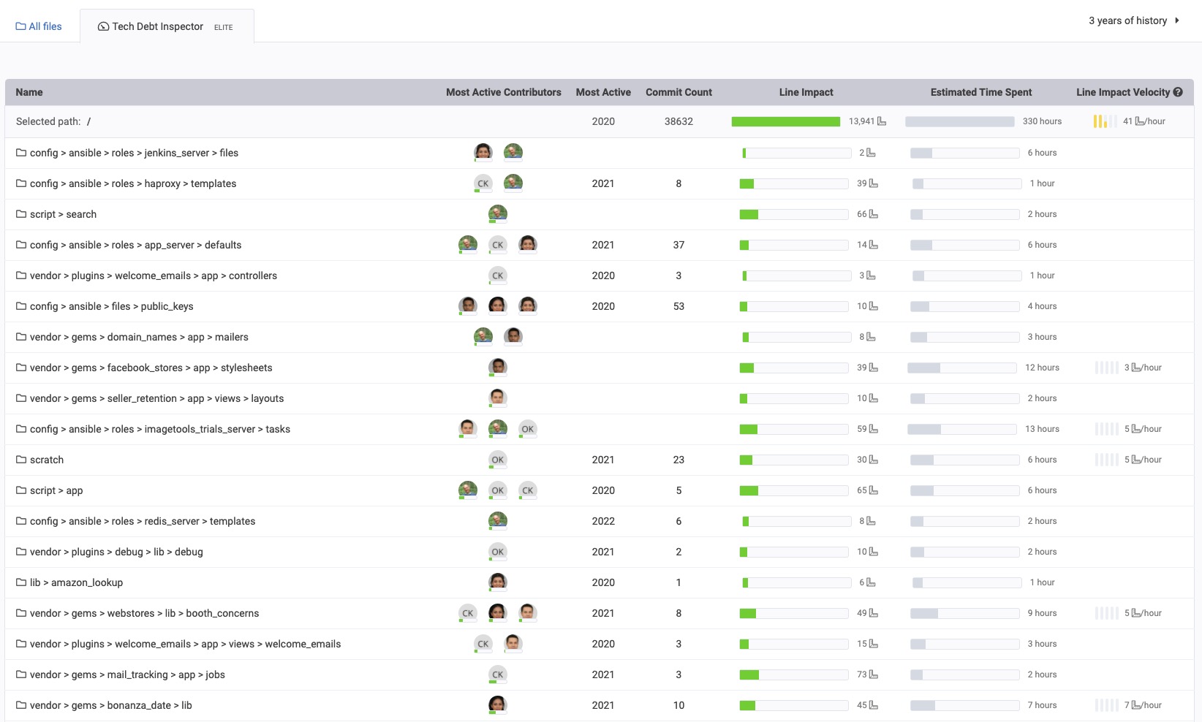Click the velocity bars icon in root path row

tap(1105, 121)
